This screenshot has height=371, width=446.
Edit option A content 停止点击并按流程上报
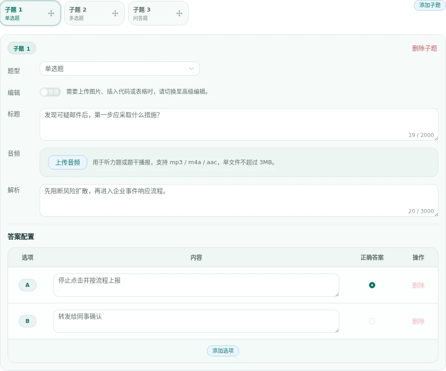(196, 285)
